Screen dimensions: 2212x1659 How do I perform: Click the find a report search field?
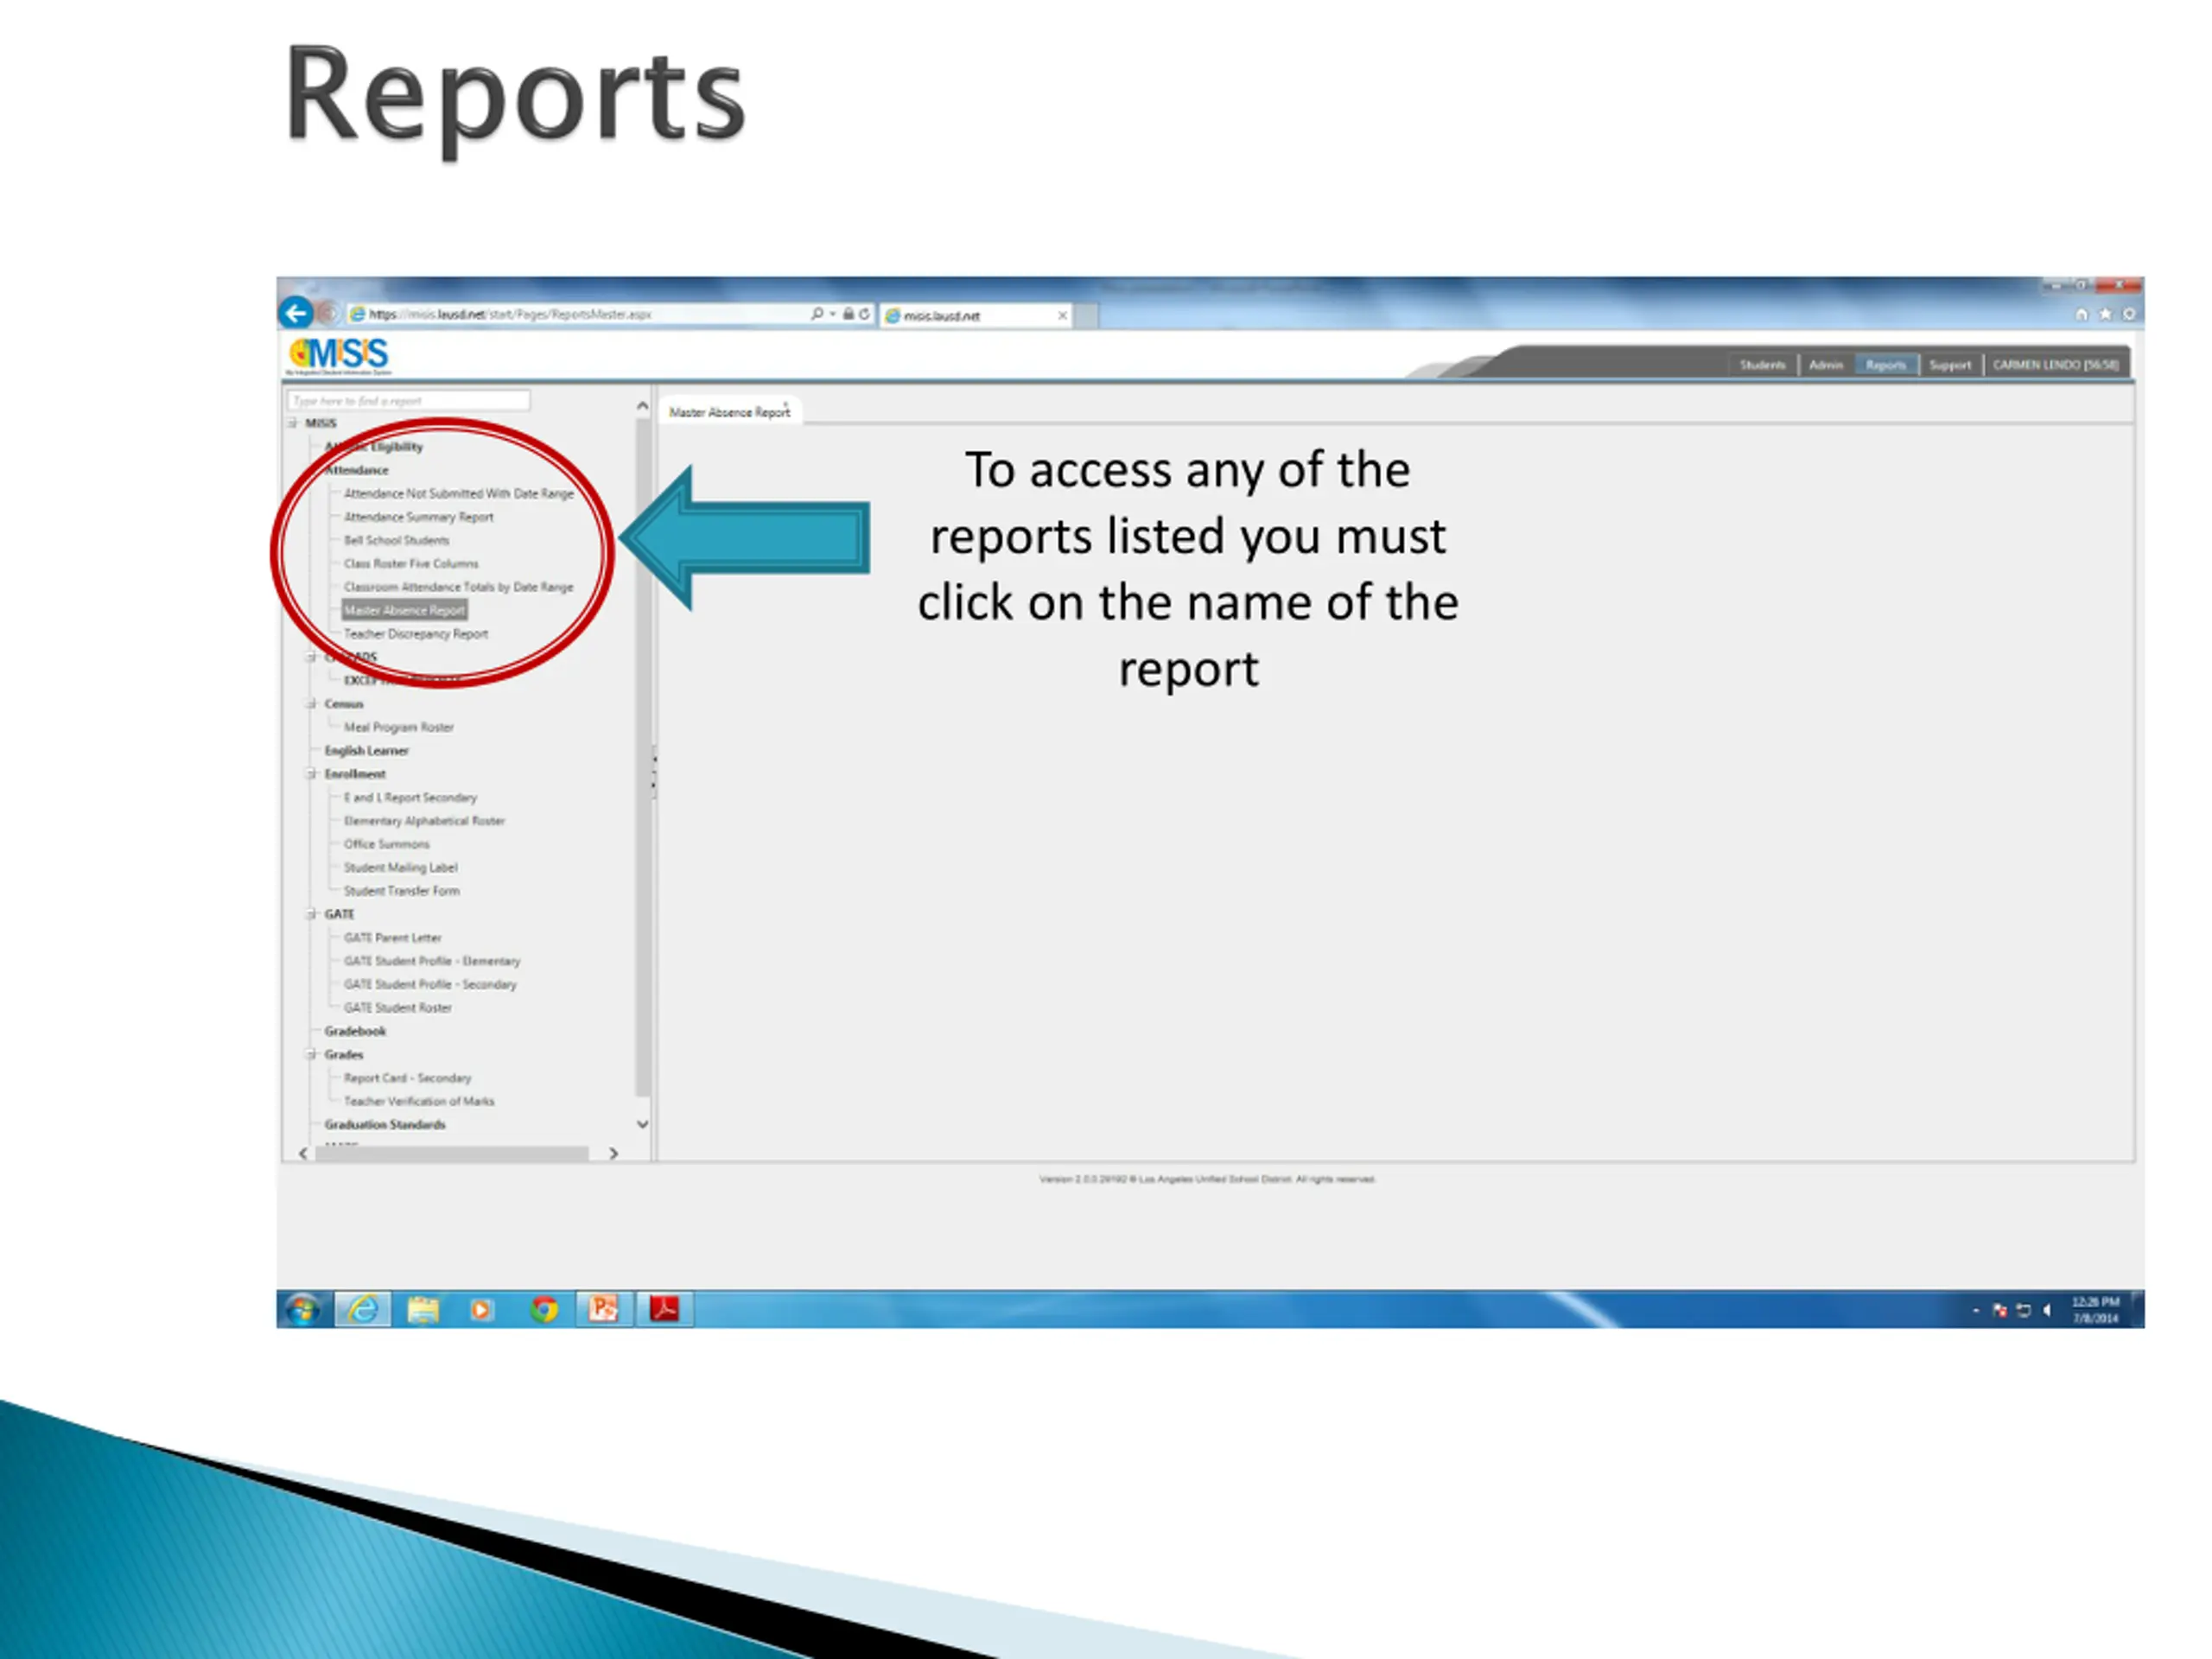coord(408,401)
